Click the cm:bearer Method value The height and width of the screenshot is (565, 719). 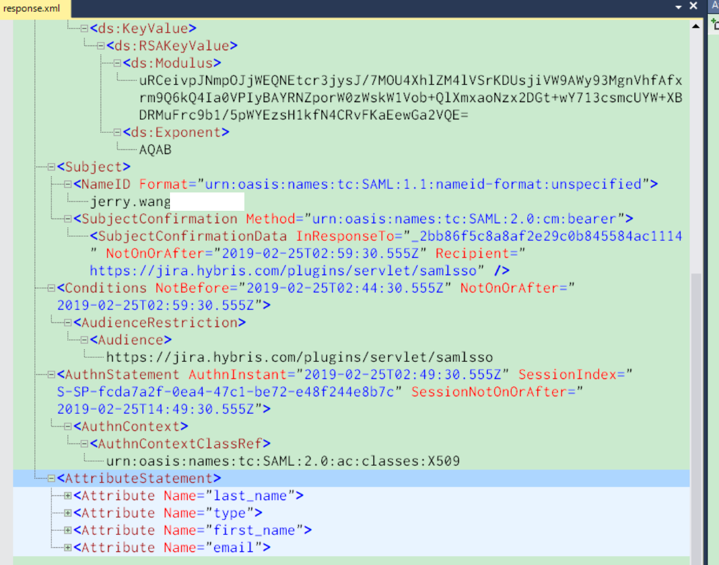click(465, 219)
